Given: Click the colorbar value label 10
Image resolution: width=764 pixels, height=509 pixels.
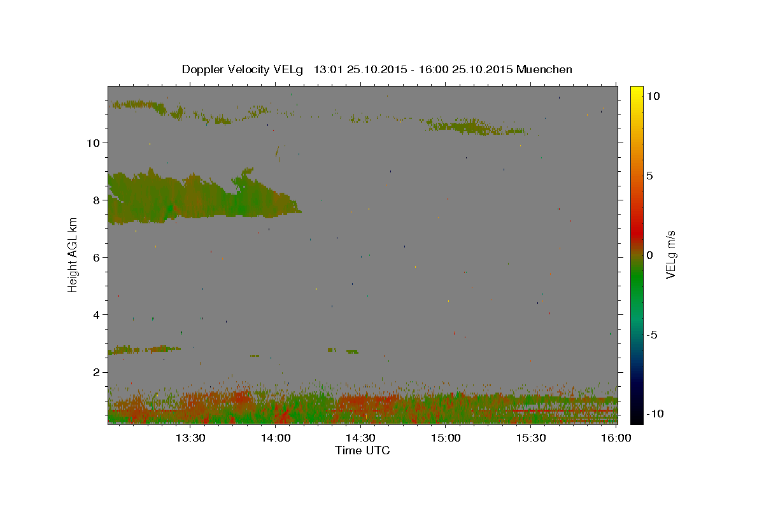Looking at the screenshot, I should coord(653,96).
